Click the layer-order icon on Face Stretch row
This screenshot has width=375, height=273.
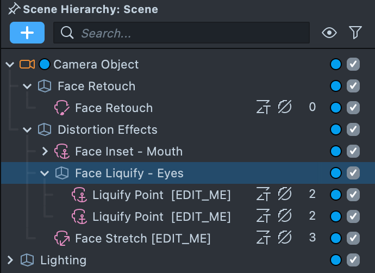point(264,238)
